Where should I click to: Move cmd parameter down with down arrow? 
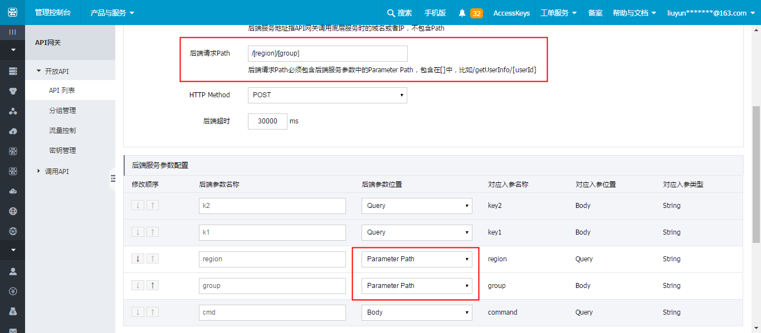click(138, 312)
